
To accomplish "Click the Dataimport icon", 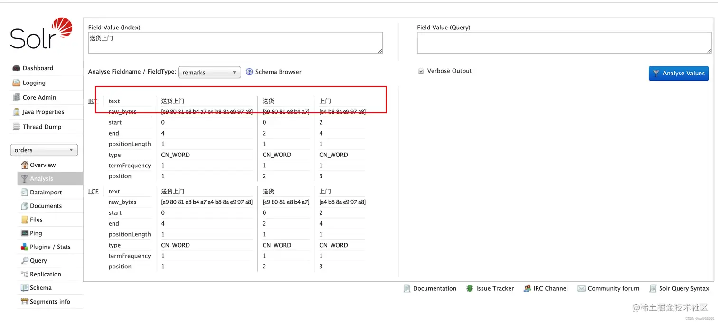I will click(25, 193).
